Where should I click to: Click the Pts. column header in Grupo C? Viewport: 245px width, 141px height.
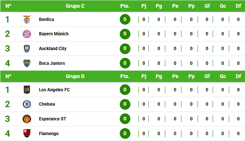(125, 6)
